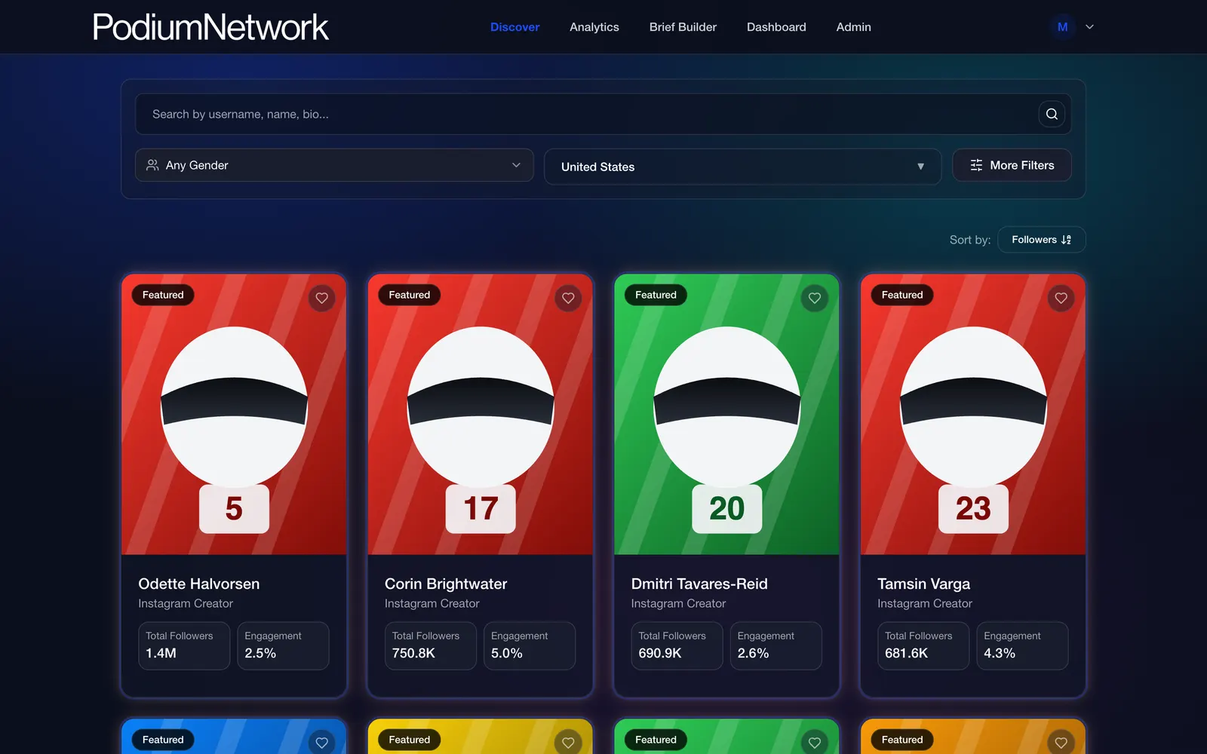Image resolution: width=1207 pixels, height=754 pixels.
Task: Toggle heart on the yellow second-row card
Action: click(x=568, y=742)
